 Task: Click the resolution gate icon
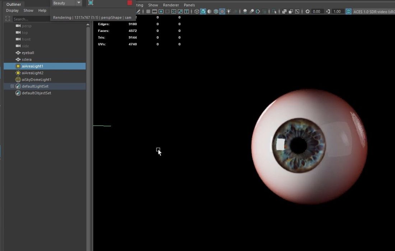[x=161, y=11]
